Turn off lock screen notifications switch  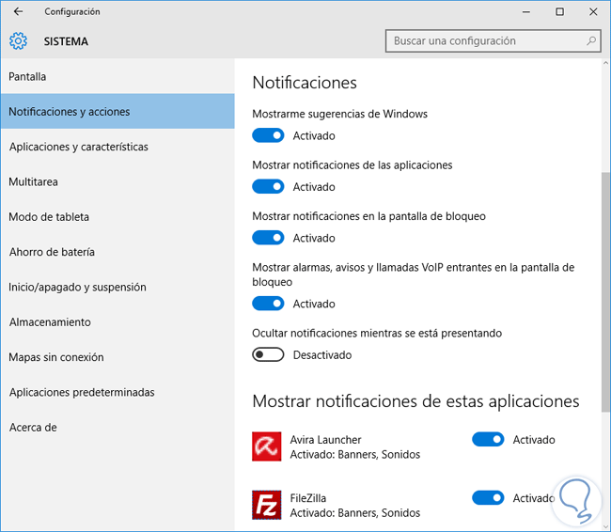[268, 238]
